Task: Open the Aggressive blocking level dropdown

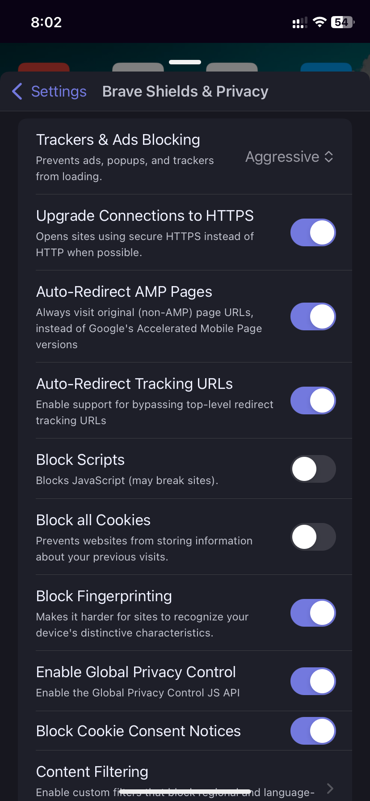Action: [290, 157]
